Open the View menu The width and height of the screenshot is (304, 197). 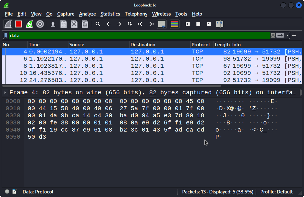36,14
